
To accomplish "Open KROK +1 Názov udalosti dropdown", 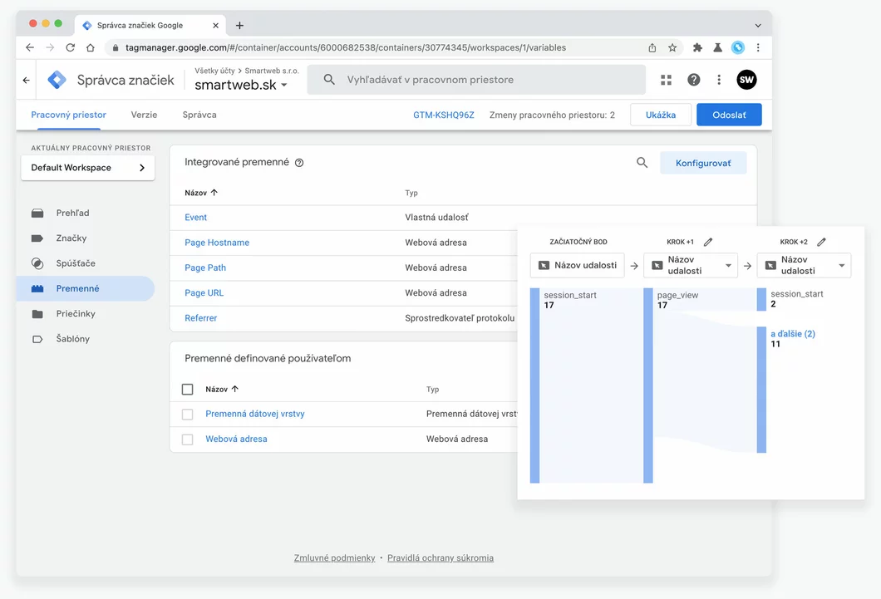I will point(691,266).
